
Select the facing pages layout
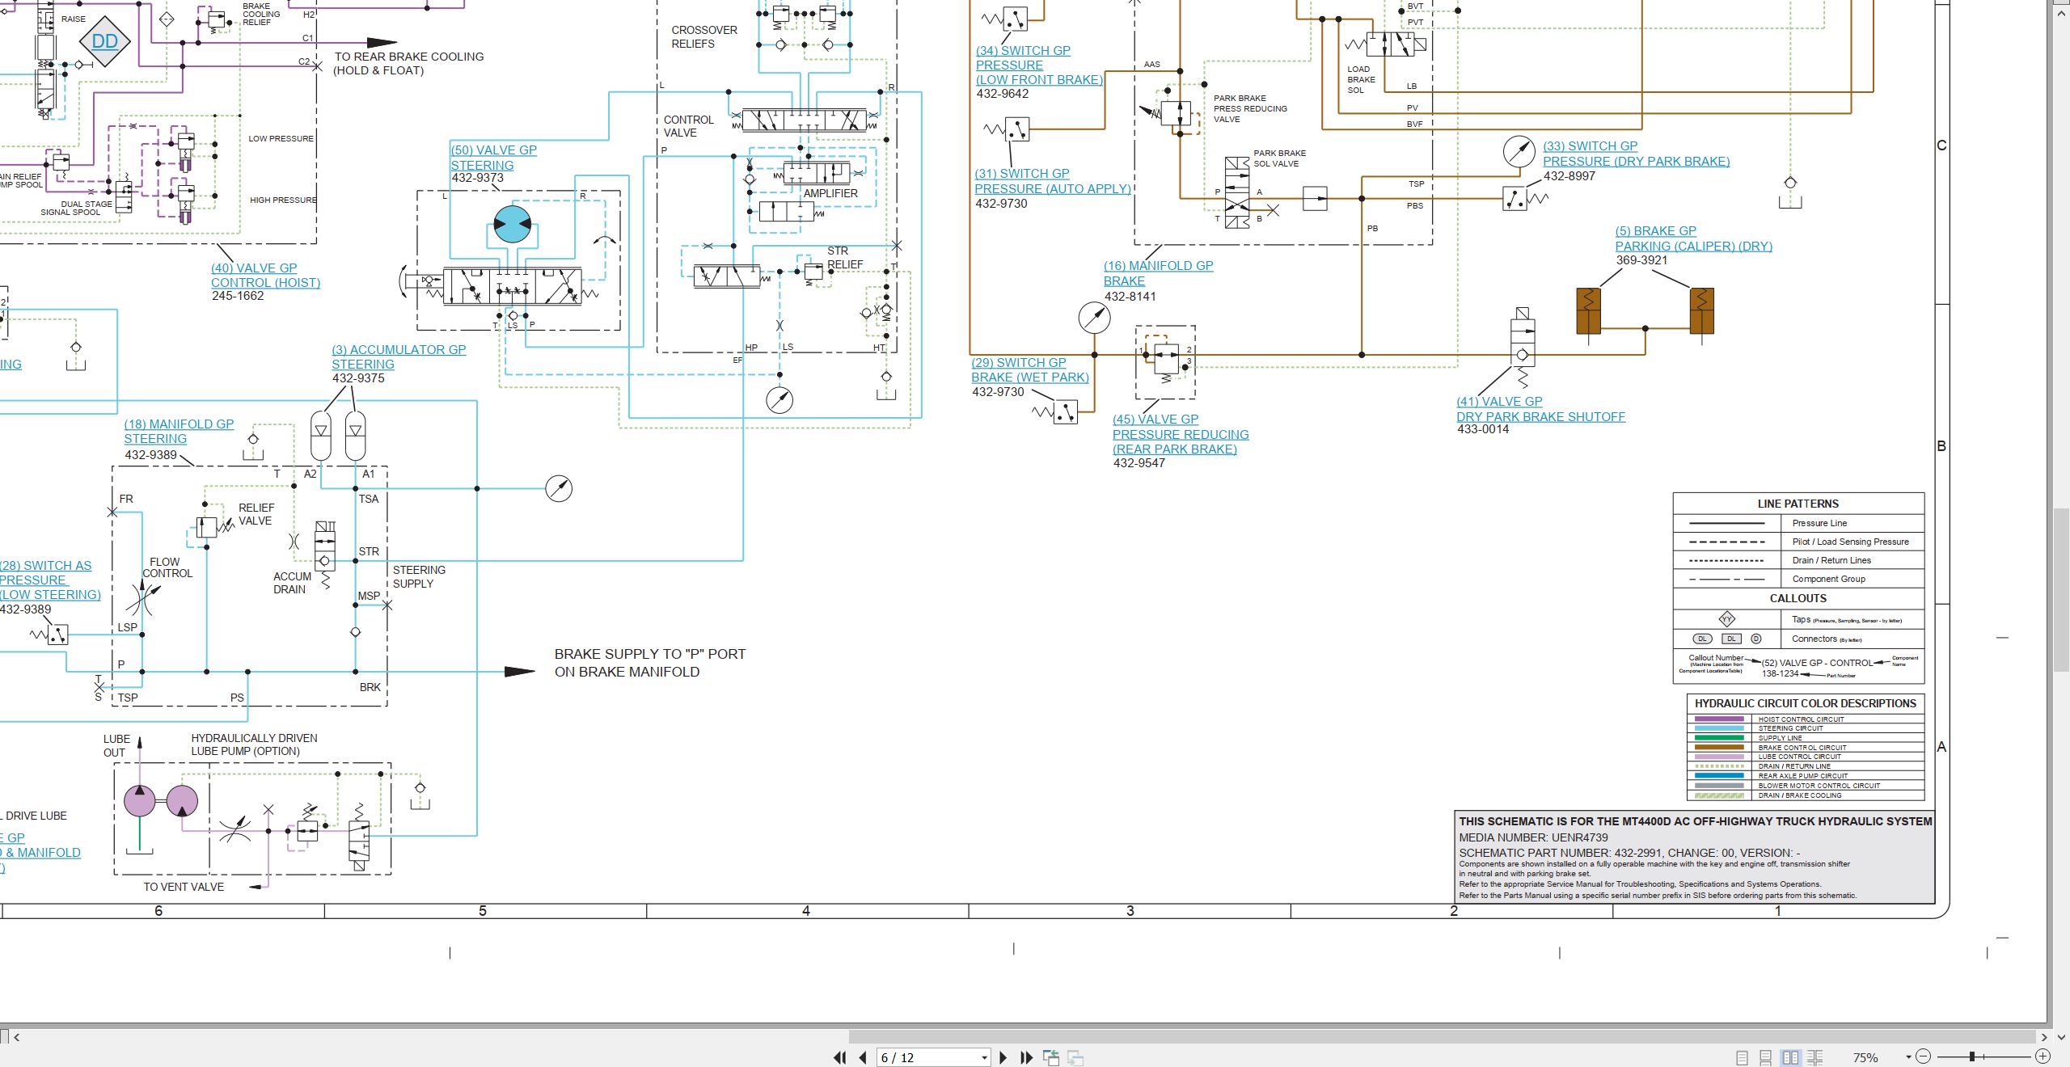click(x=1791, y=1057)
